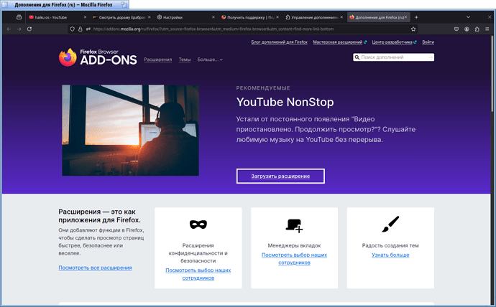Open Посмотреть все расширения link
This screenshot has width=496, height=307.
(95, 268)
